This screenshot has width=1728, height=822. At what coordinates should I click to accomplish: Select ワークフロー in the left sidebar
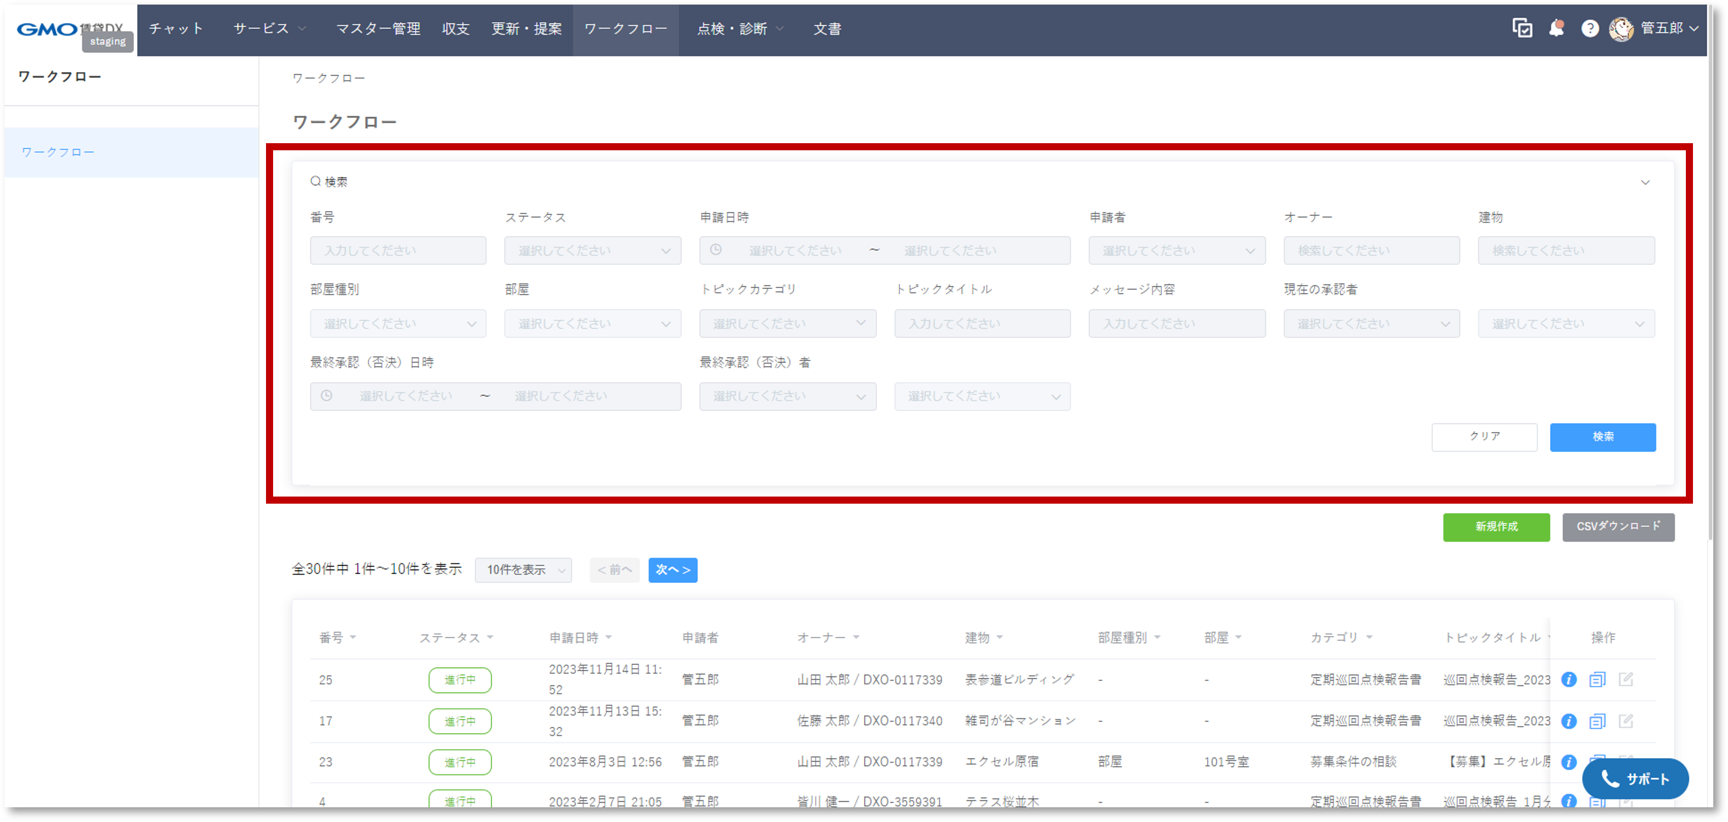pos(58,152)
